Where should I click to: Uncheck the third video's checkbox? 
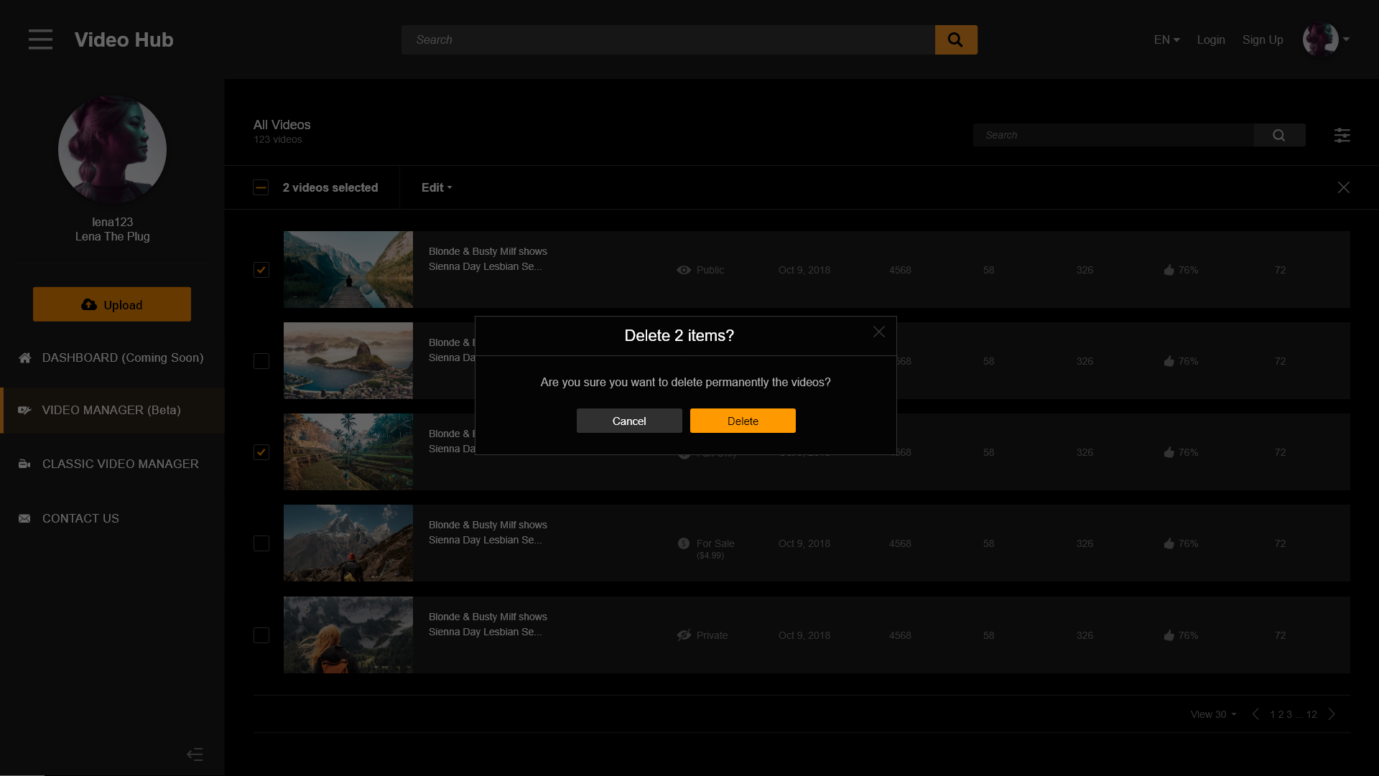pyautogui.click(x=261, y=452)
